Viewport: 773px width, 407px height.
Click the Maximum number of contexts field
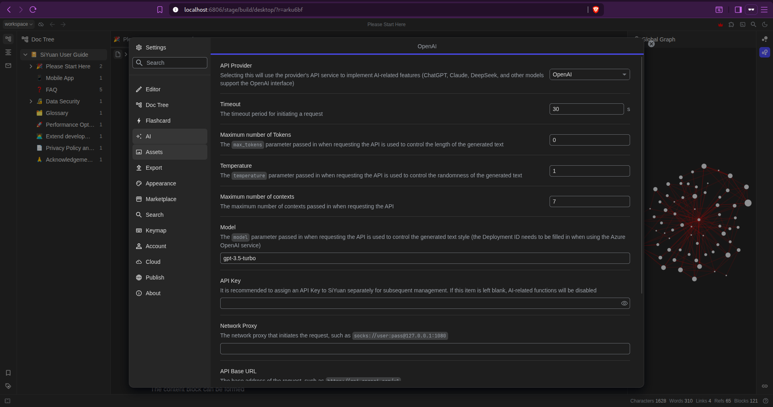589,201
